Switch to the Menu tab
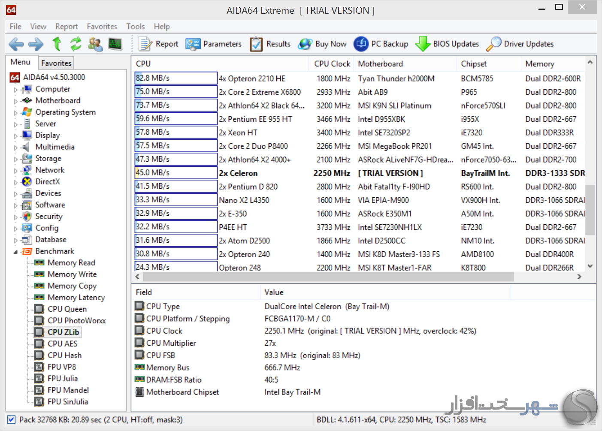 (x=21, y=62)
